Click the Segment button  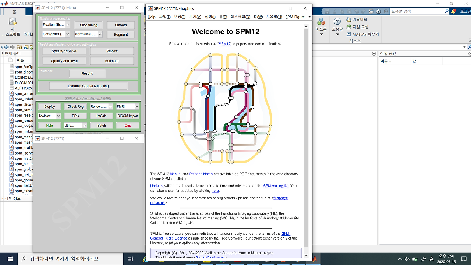121,35
